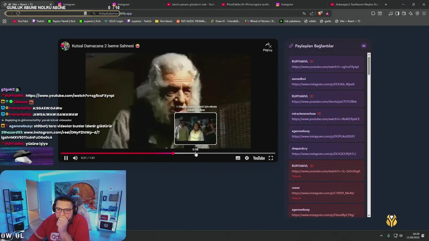
Task: Open the ASUS Login bookmark
Action: pyautogui.click(x=114, y=21)
